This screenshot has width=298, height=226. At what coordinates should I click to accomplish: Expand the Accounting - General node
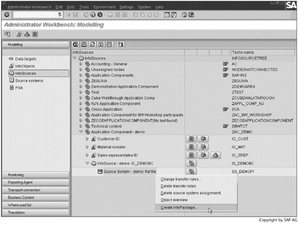pyautogui.click(x=81, y=64)
